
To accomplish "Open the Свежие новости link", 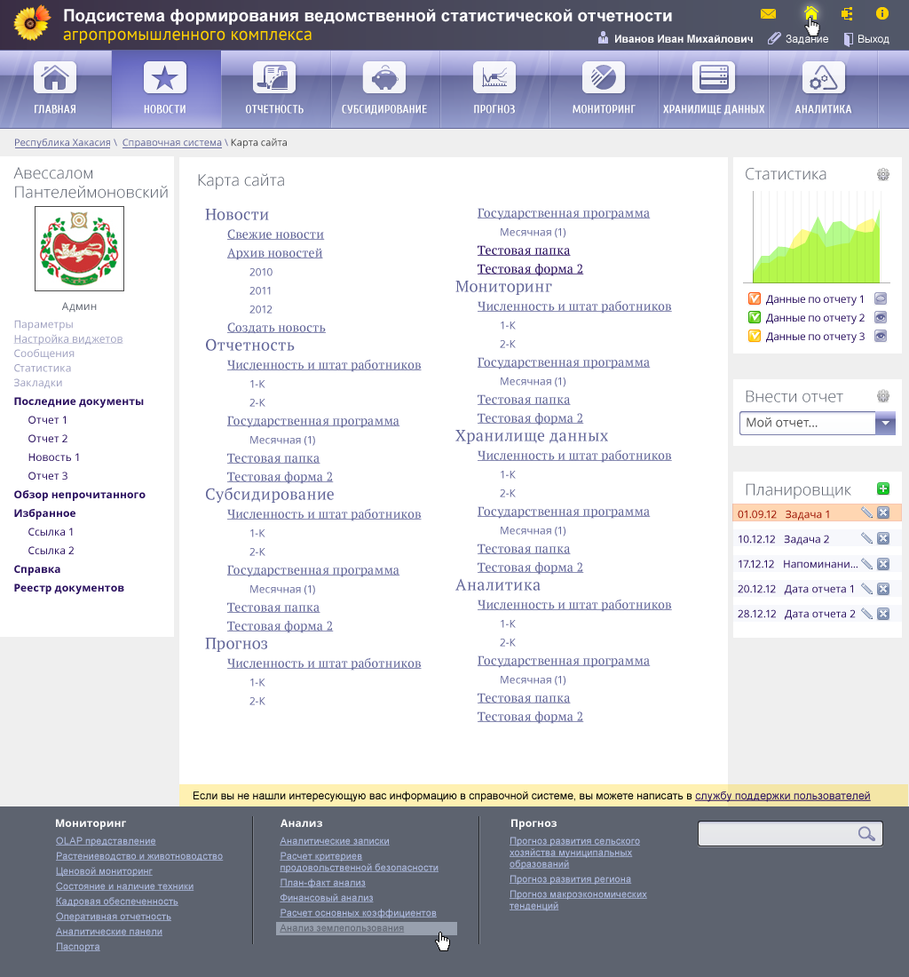I will pos(275,234).
